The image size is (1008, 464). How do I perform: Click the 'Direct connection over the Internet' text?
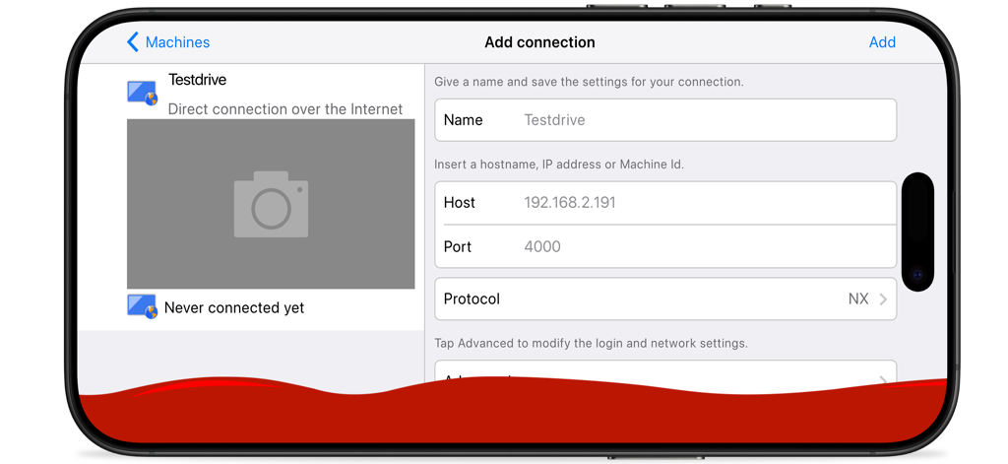pyautogui.click(x=285, y=109)
